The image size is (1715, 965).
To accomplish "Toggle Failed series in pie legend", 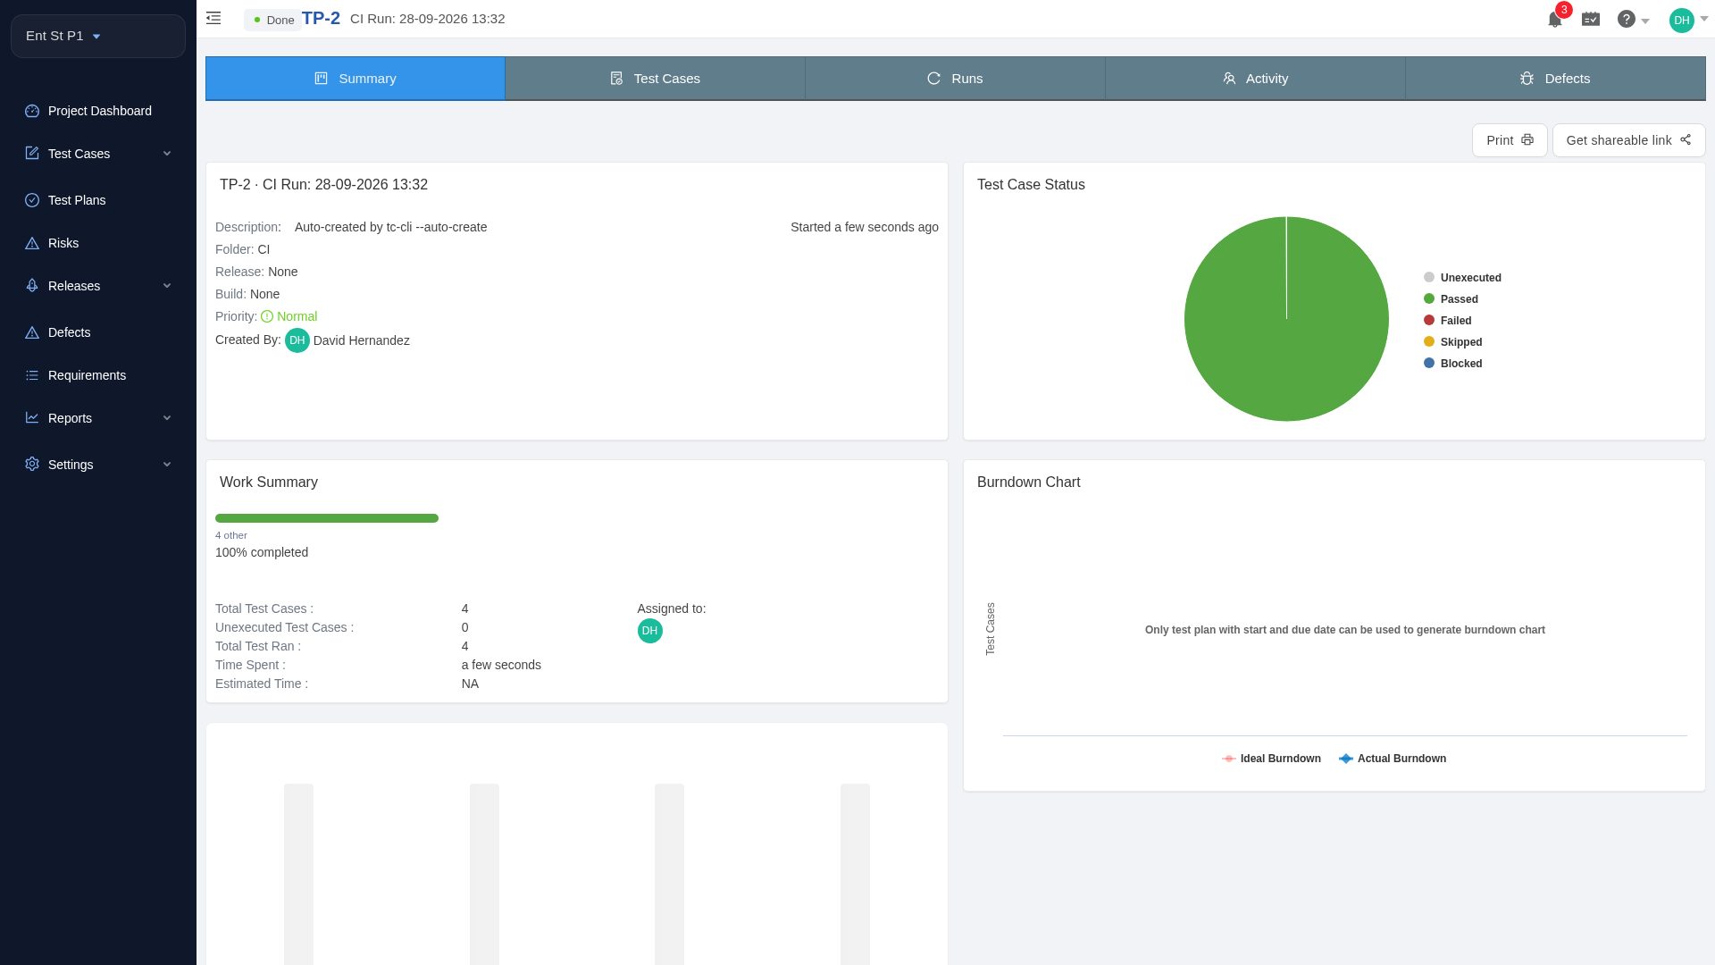I will (1447, 321).
